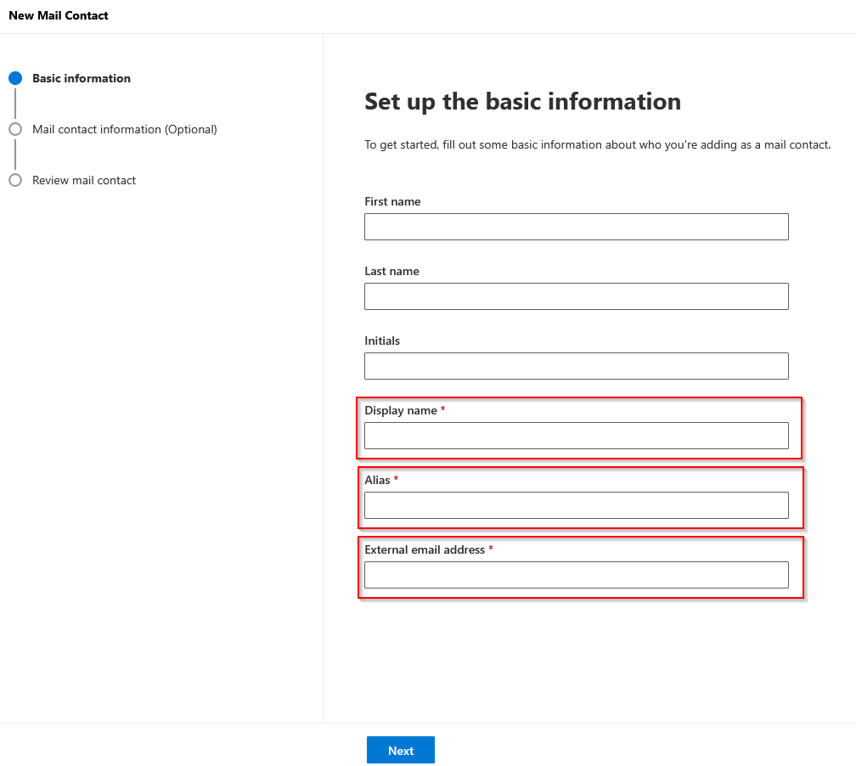Activate the External email address field

click(x=576, y=575)
